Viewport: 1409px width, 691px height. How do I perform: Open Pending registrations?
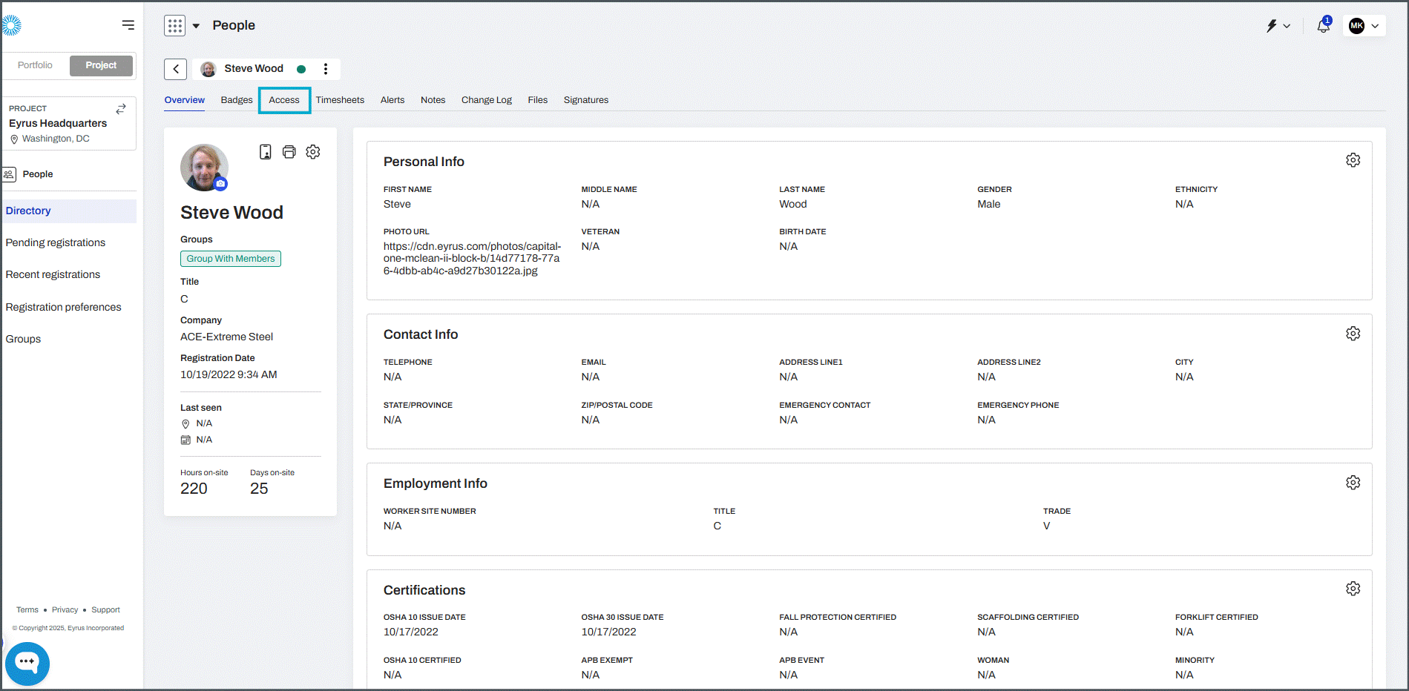[56, 242]
